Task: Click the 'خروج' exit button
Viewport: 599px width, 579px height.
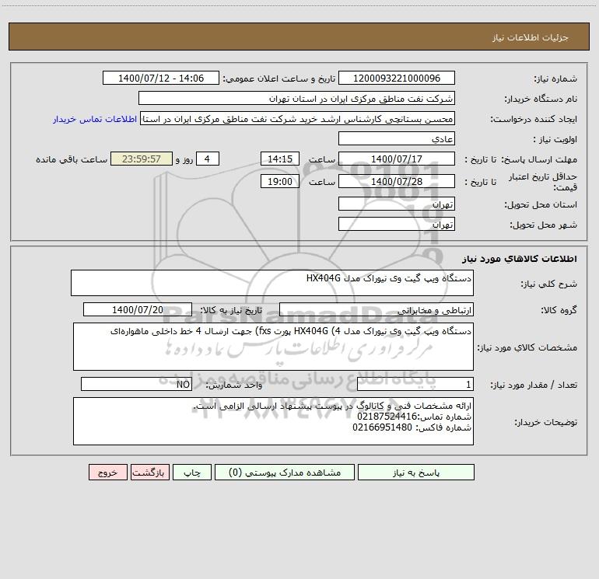Action: coord(107,473)
